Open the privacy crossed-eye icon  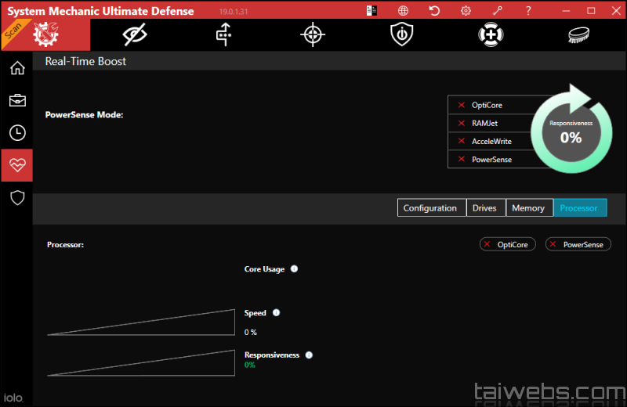(135, 34)
